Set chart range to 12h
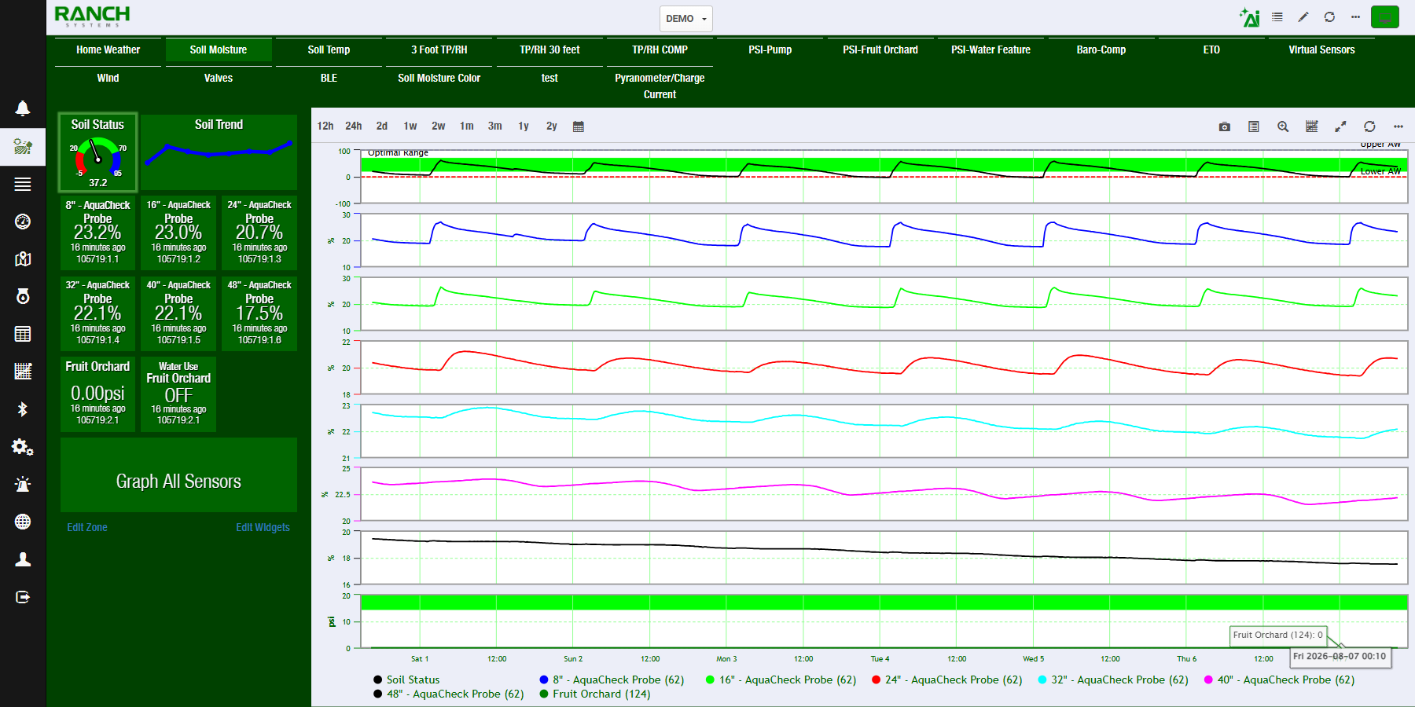Screen dimensions: 1415x707 (325, 126)
